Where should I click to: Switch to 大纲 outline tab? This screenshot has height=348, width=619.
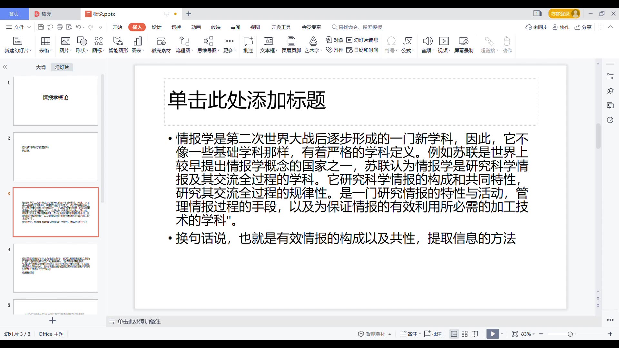41,67
